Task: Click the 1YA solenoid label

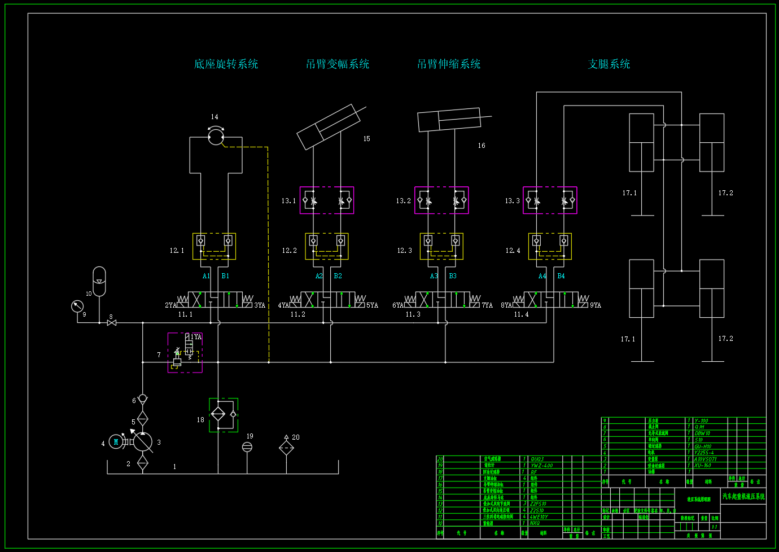Action: (x=196, y=337)
